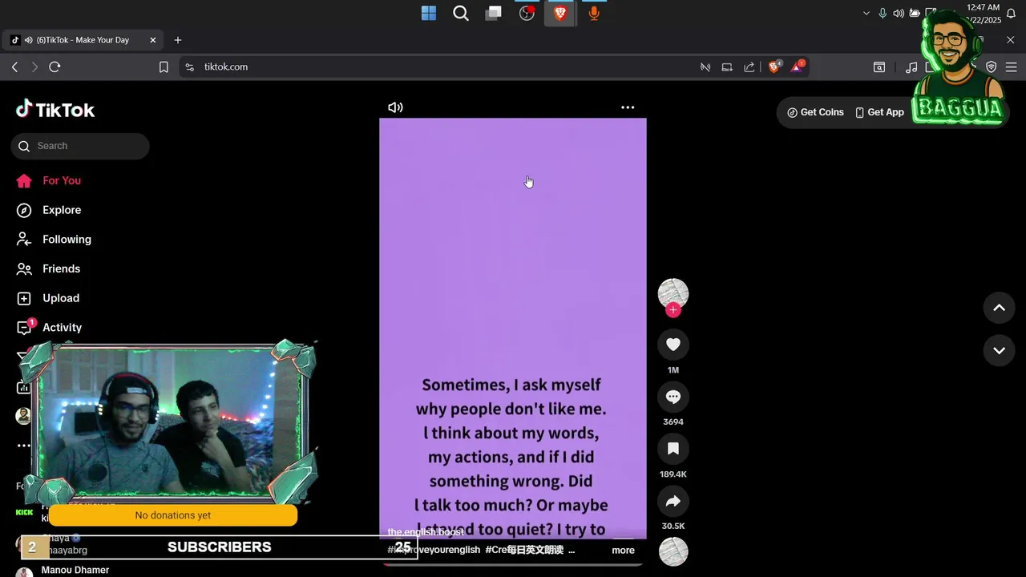Open the volume control in system tray
The height and width of the screenshot is (577, 1026).
click(899, 14)
